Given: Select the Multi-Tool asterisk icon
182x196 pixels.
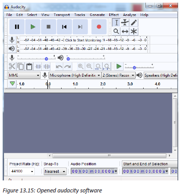Looking at the screenshot, I should [134, 31].
